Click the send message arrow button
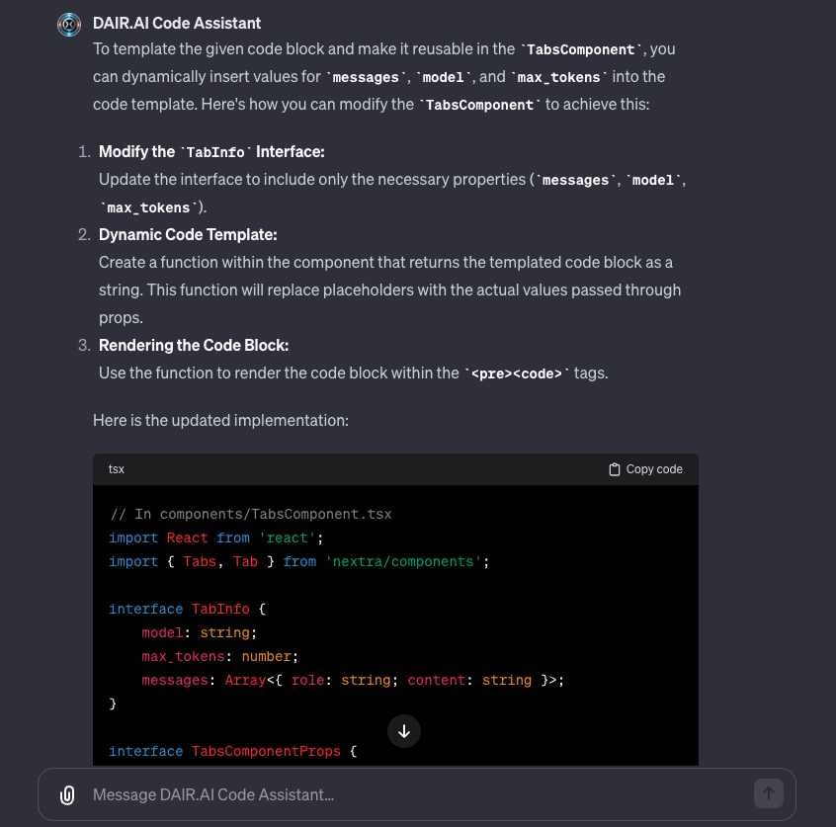 [x=768, y=793]
